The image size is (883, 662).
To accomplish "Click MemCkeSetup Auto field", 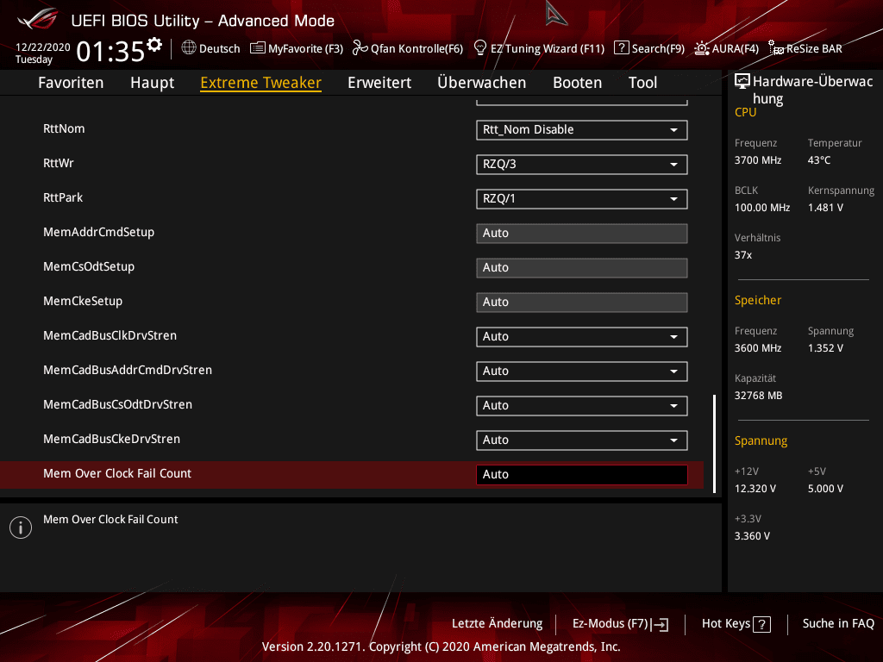I will pyautogui.click(x=582, y=303).
